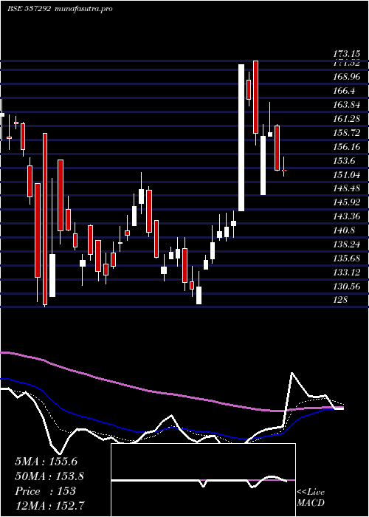Click price label '145.92'

(347, 203)
